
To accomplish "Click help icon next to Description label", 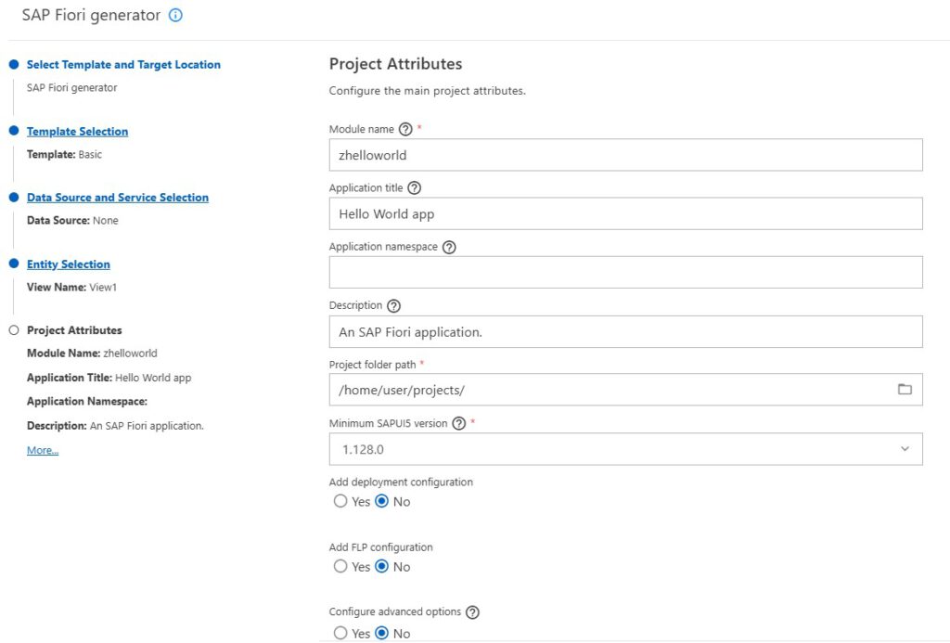I will pos(393,305).
